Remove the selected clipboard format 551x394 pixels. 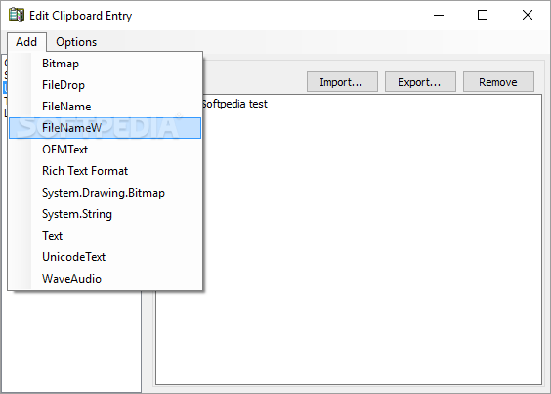(x=498, y=82)
